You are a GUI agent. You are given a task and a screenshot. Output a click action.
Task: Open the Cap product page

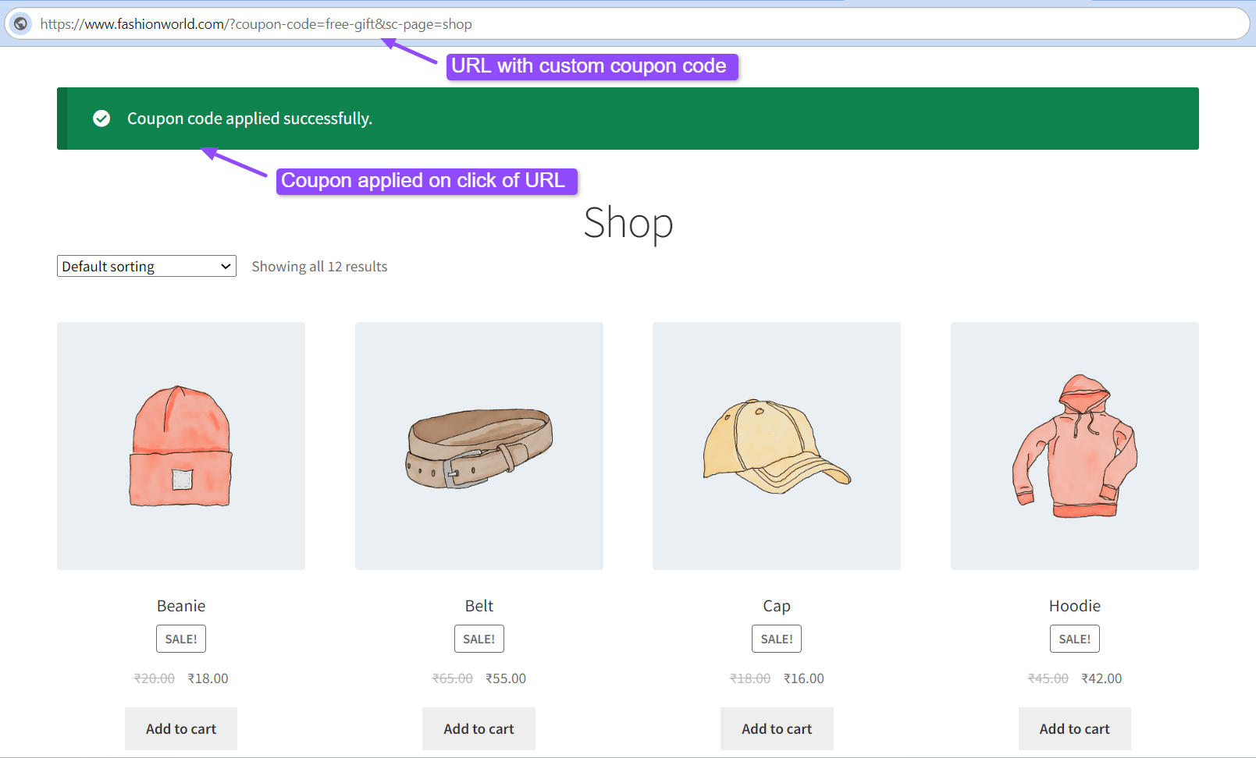(776, 605)
